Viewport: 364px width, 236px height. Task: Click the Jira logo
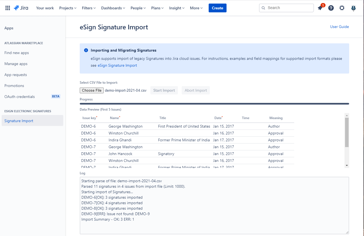(x=21, y=8)
